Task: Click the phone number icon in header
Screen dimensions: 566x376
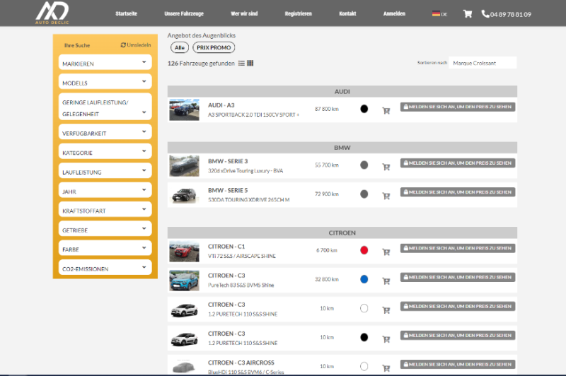Action: click(x=485, y=13)
